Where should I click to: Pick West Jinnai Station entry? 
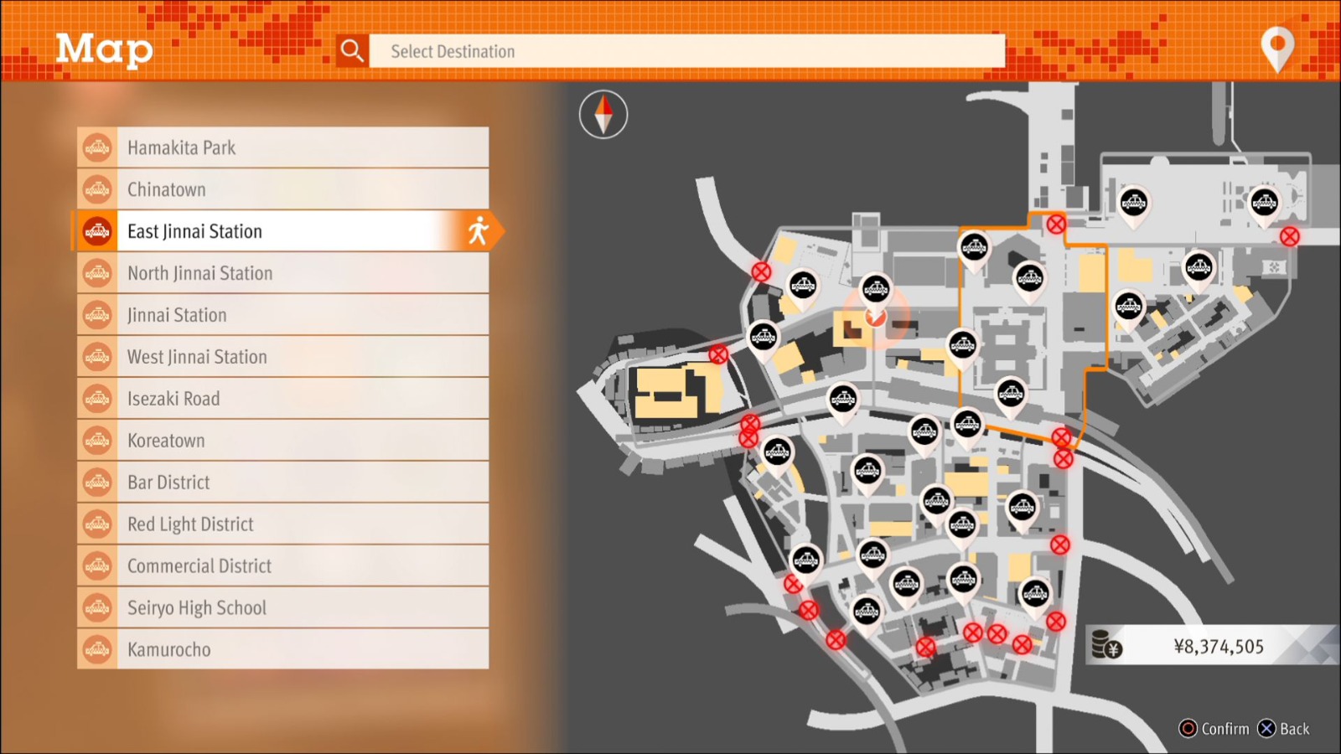click(x=282, y=357)
